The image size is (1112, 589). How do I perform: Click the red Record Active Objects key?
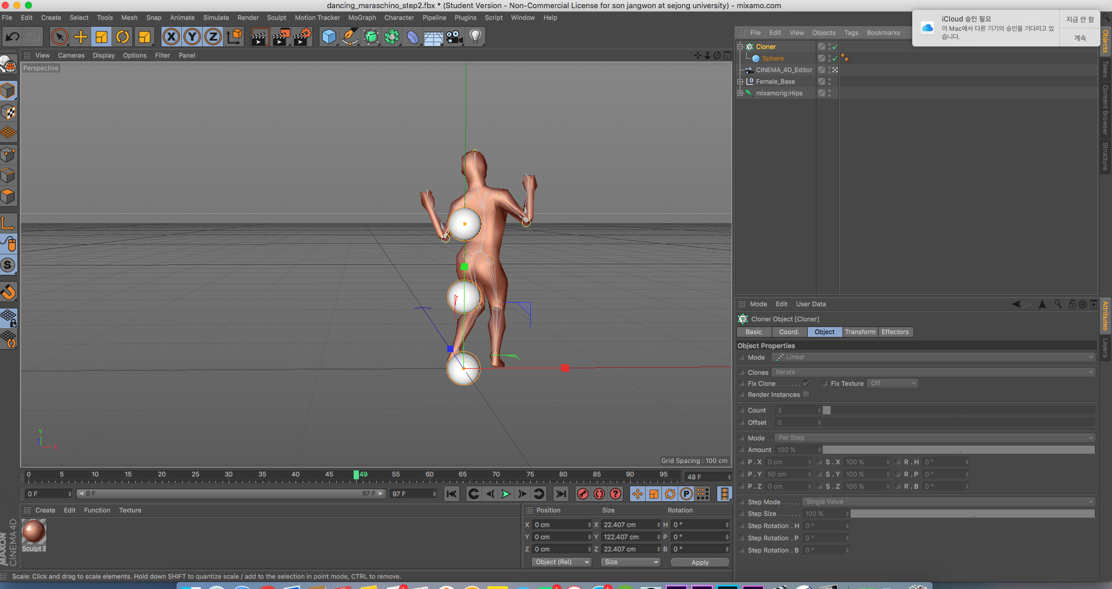tap(583, 494)
